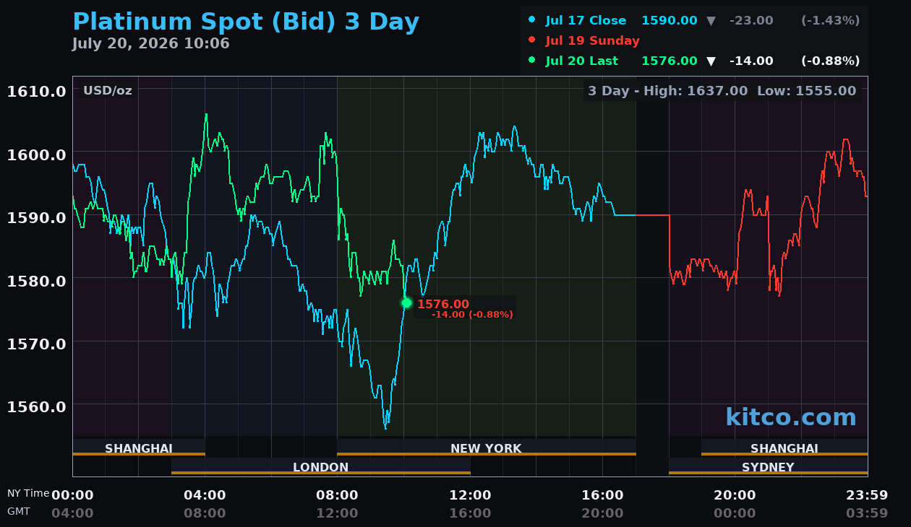
Task: Click the 1600.0 y-axis label
Action: tap(36, 154)
